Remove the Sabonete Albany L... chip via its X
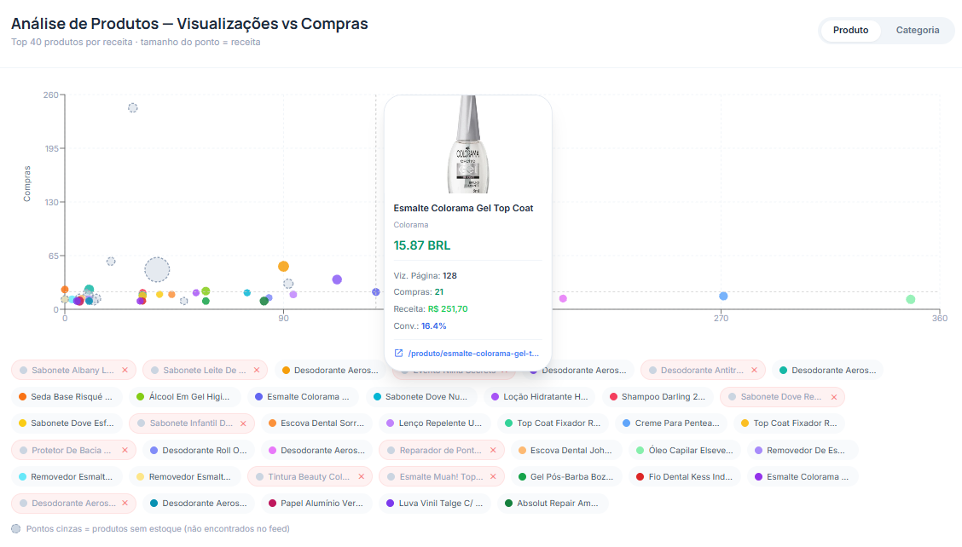This screenshot has width=962, height=547. click(125, 371)
